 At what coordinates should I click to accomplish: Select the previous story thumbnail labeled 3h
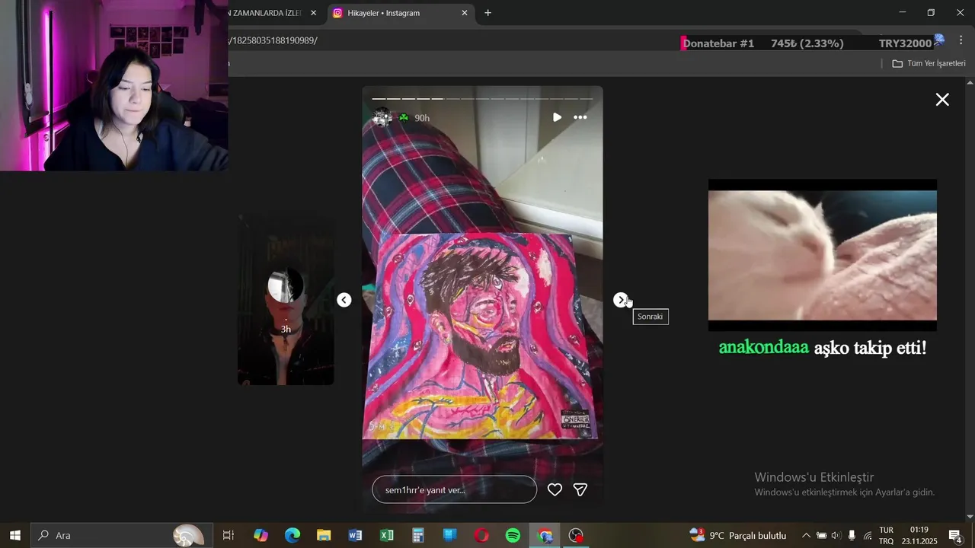(x=286, y=300)
